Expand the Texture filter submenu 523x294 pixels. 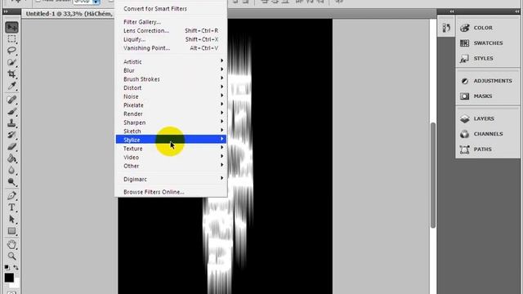tap(171, 149)
